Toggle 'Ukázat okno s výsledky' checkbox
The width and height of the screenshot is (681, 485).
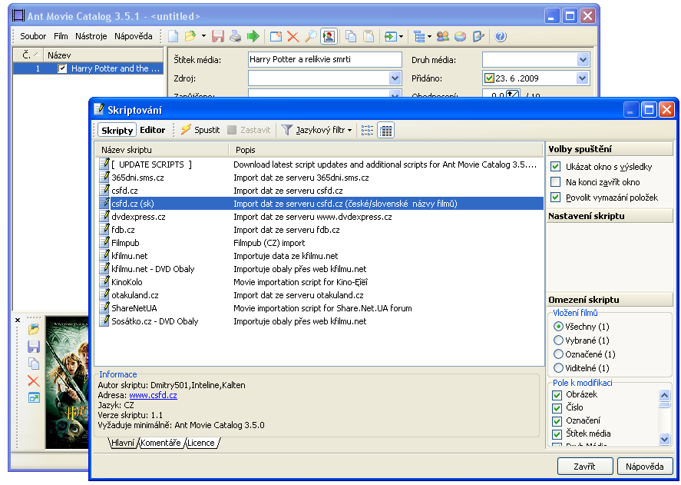[x=556, y=167]
